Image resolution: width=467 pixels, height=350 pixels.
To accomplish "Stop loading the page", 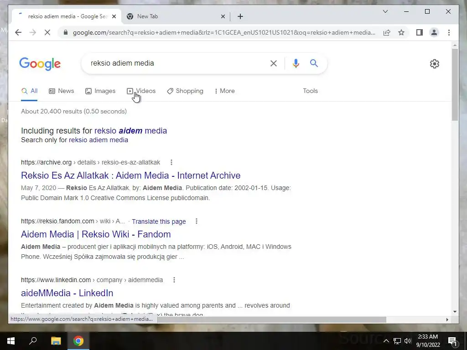I will point(47,32).
